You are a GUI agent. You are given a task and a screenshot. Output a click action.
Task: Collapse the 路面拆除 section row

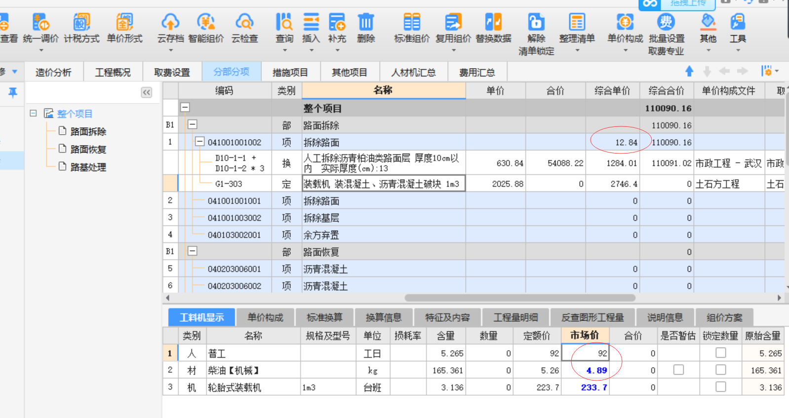pyautogui.click(x=193, y=124)
